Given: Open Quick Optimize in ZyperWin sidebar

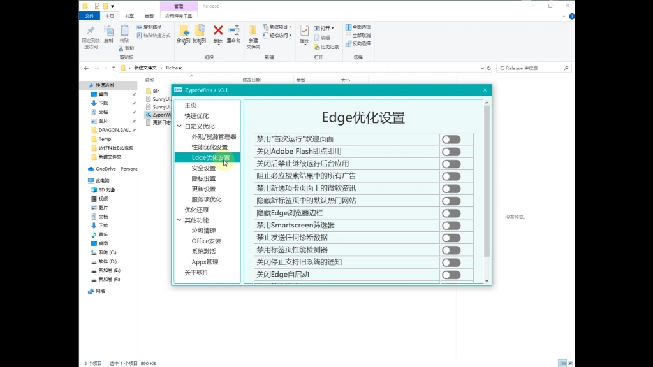Looking at the screenshot, I should [196, 116].
